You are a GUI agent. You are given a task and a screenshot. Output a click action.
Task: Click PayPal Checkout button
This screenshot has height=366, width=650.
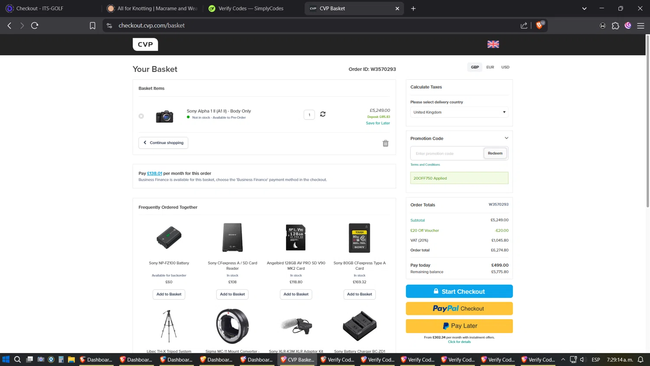pyautogui.click(x=459, y=309)
